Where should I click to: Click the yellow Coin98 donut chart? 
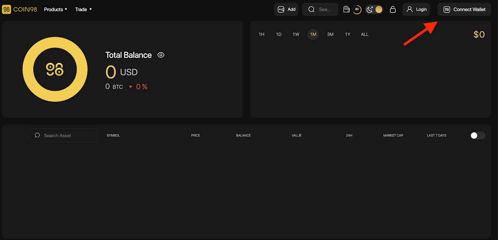tap(55, 69)
